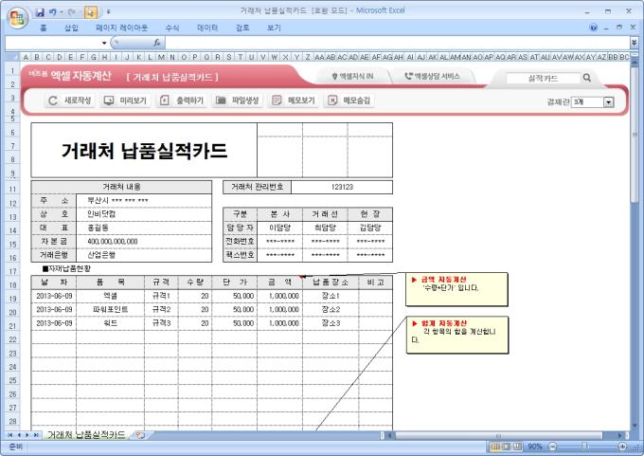Redo with the quick access arrow
This screenshot has width=644, height=456.
[71, 12]
